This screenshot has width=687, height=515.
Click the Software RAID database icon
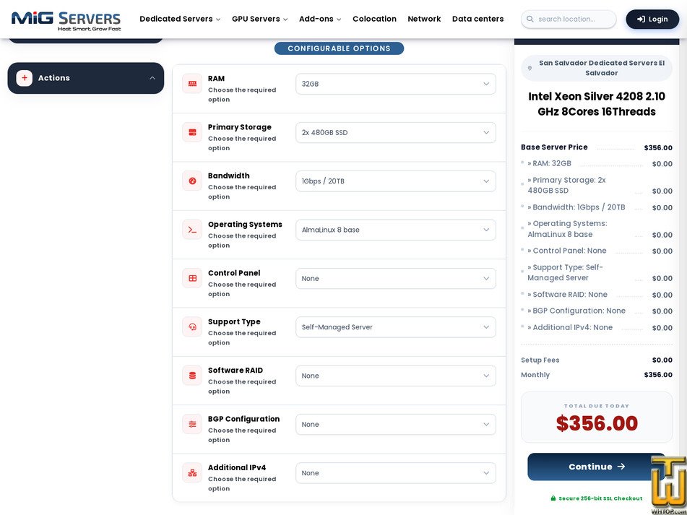click(x=192, y=376)
